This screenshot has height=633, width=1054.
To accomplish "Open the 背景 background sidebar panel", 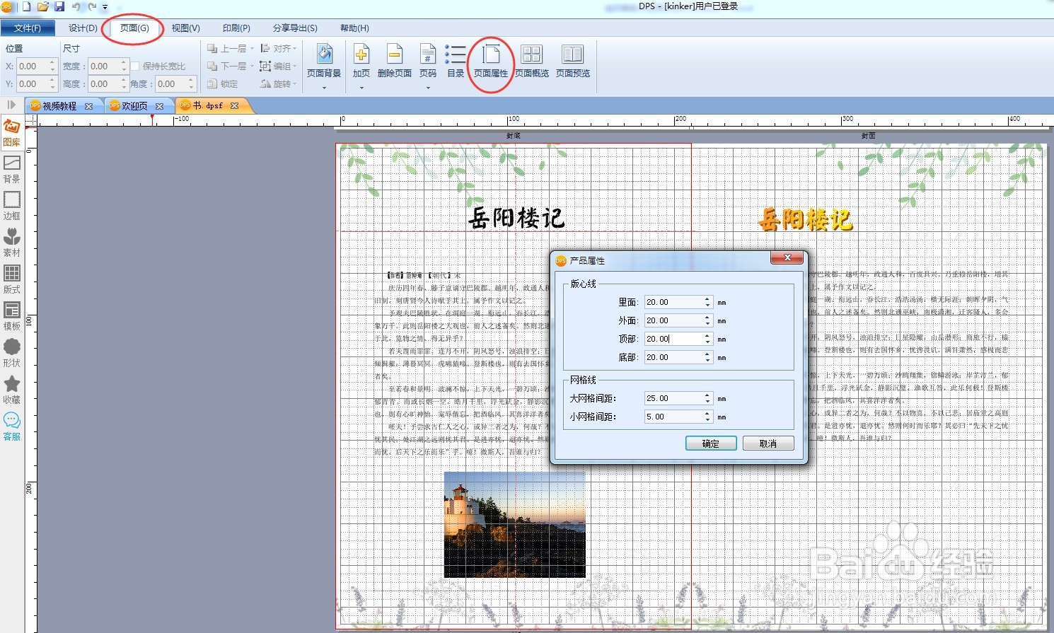I will [x=12, y=170].
